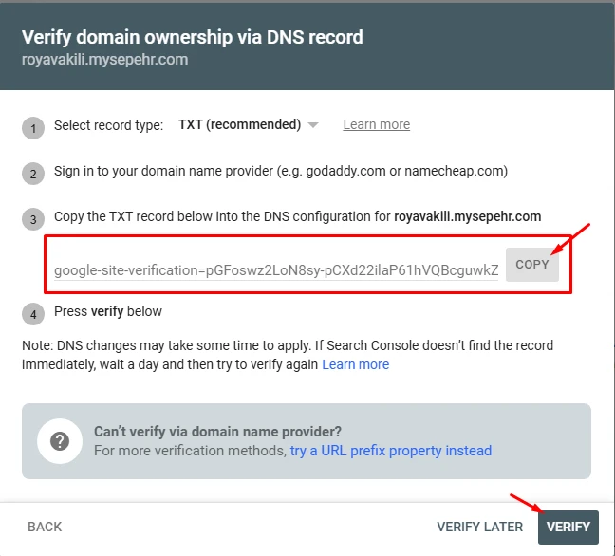Screen dimensions: 615x556
Task: Click the google-site-verification text field
Action: (276, 270)
